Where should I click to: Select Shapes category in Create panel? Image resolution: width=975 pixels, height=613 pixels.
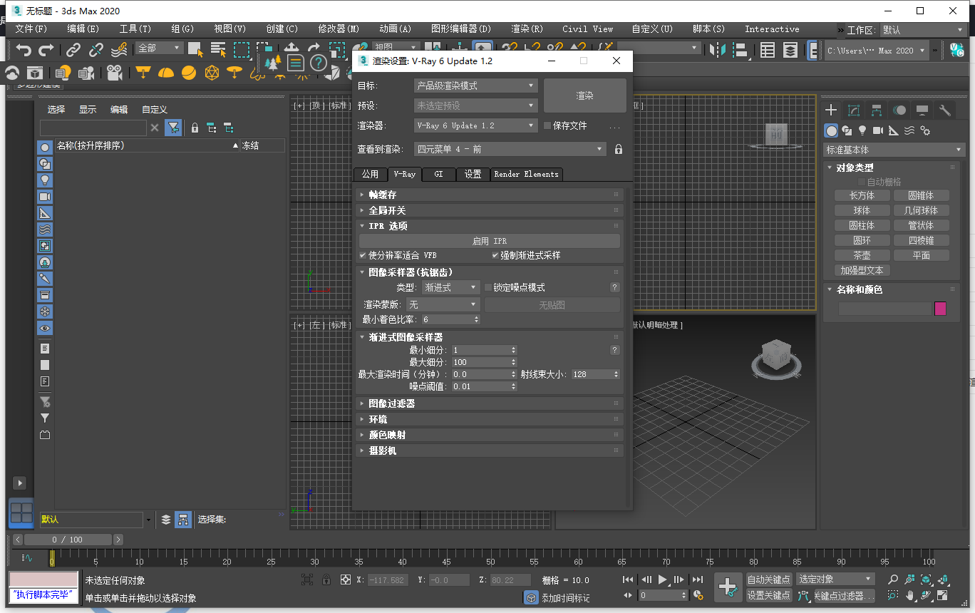coord(847,130)
